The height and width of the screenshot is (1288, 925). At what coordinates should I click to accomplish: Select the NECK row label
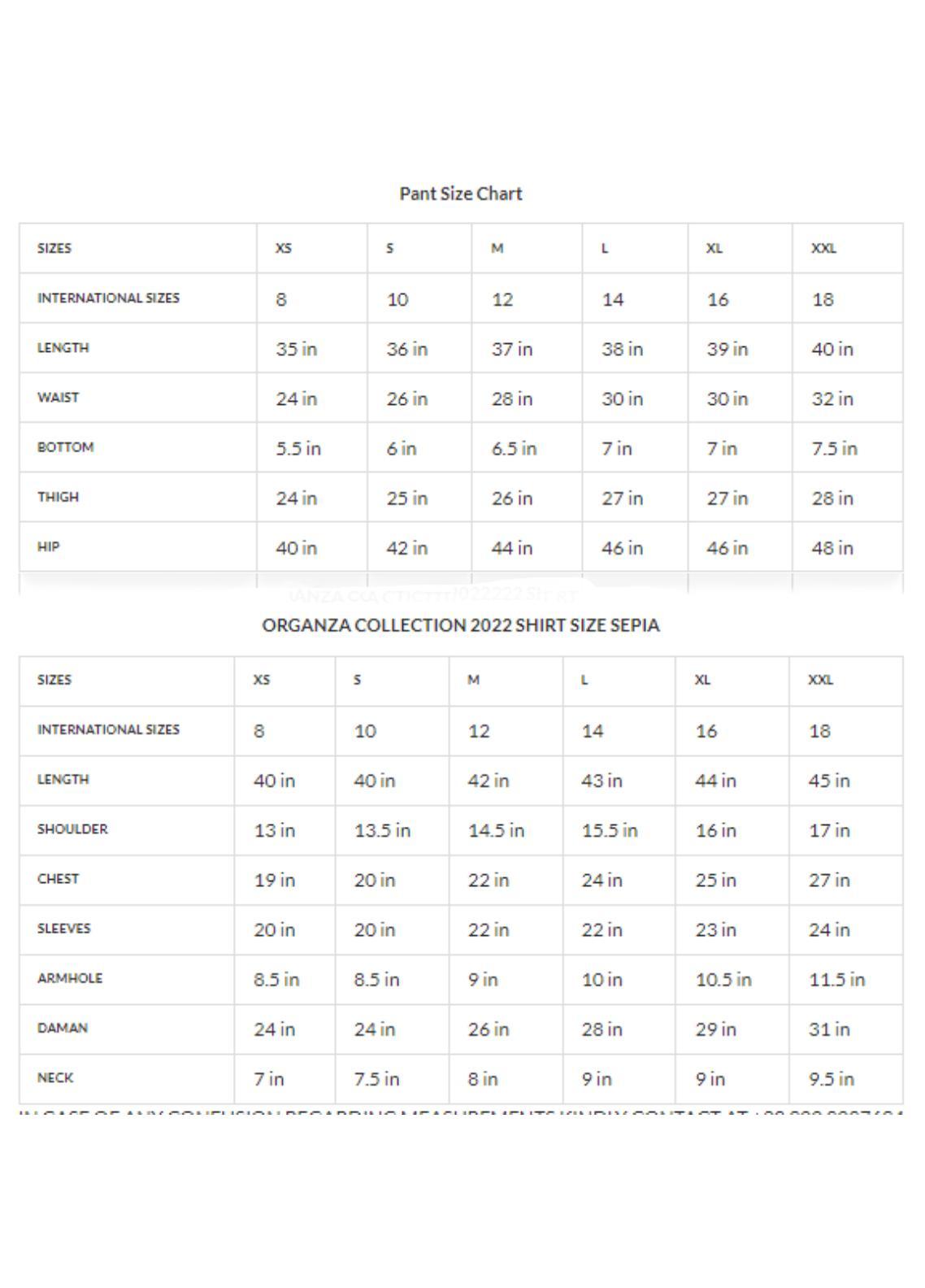click(x=55, y=1078)
